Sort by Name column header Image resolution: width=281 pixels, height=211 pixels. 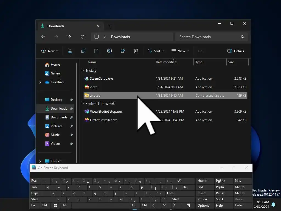tap(92, 62)
